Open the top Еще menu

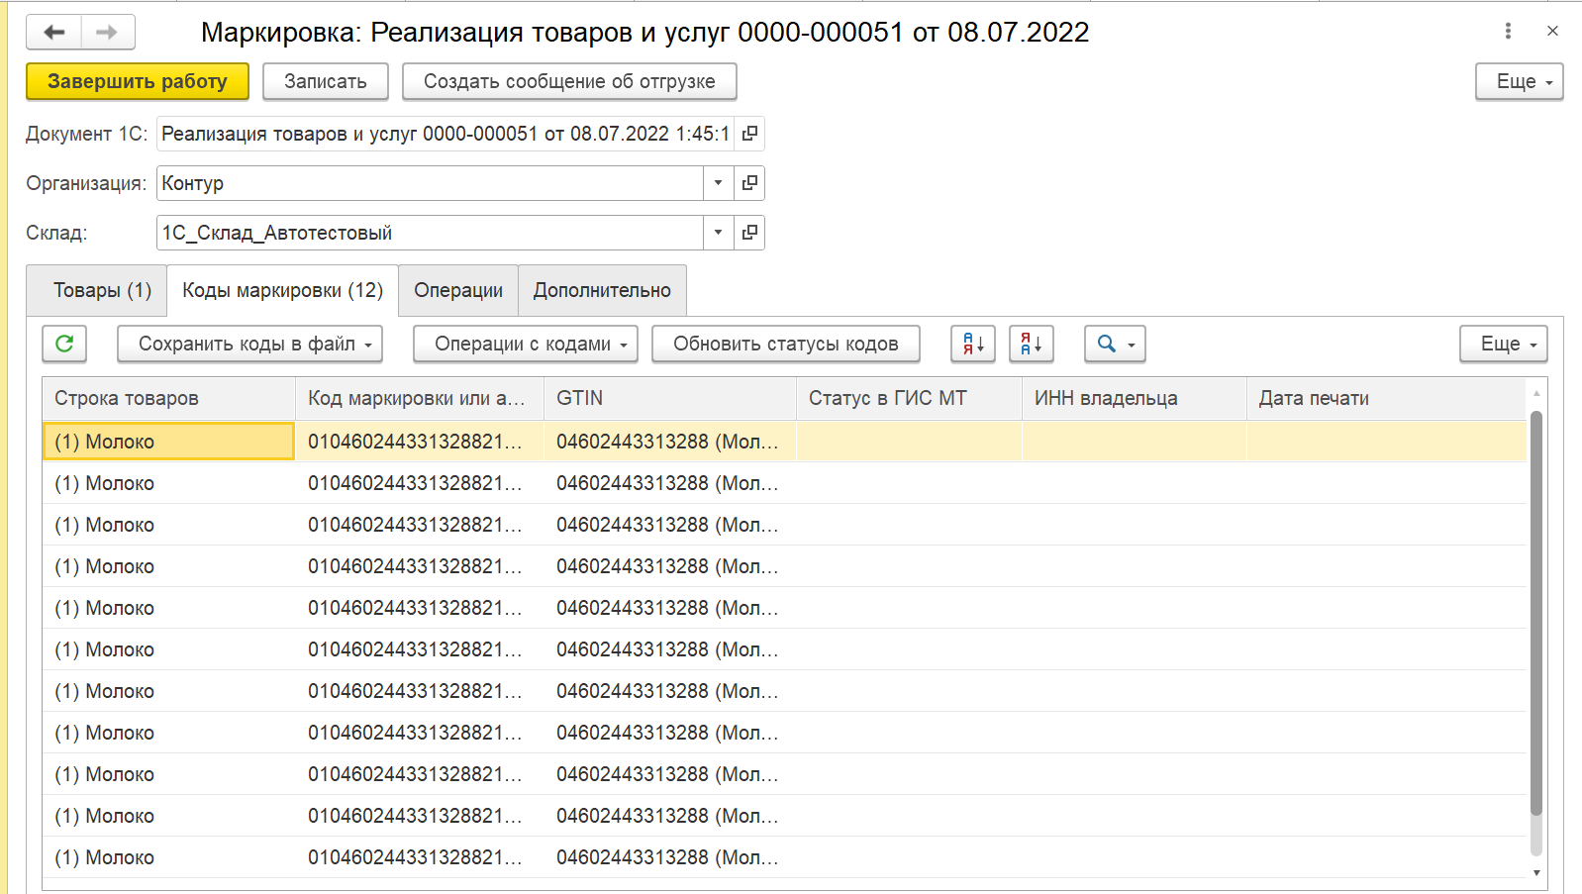click(1519, 81)
